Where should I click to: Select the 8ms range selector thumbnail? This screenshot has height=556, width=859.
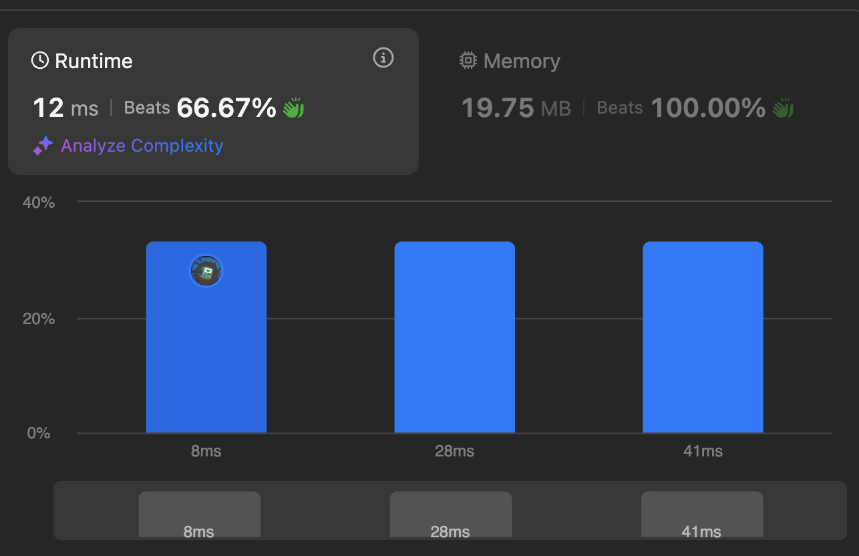[199, 515]
